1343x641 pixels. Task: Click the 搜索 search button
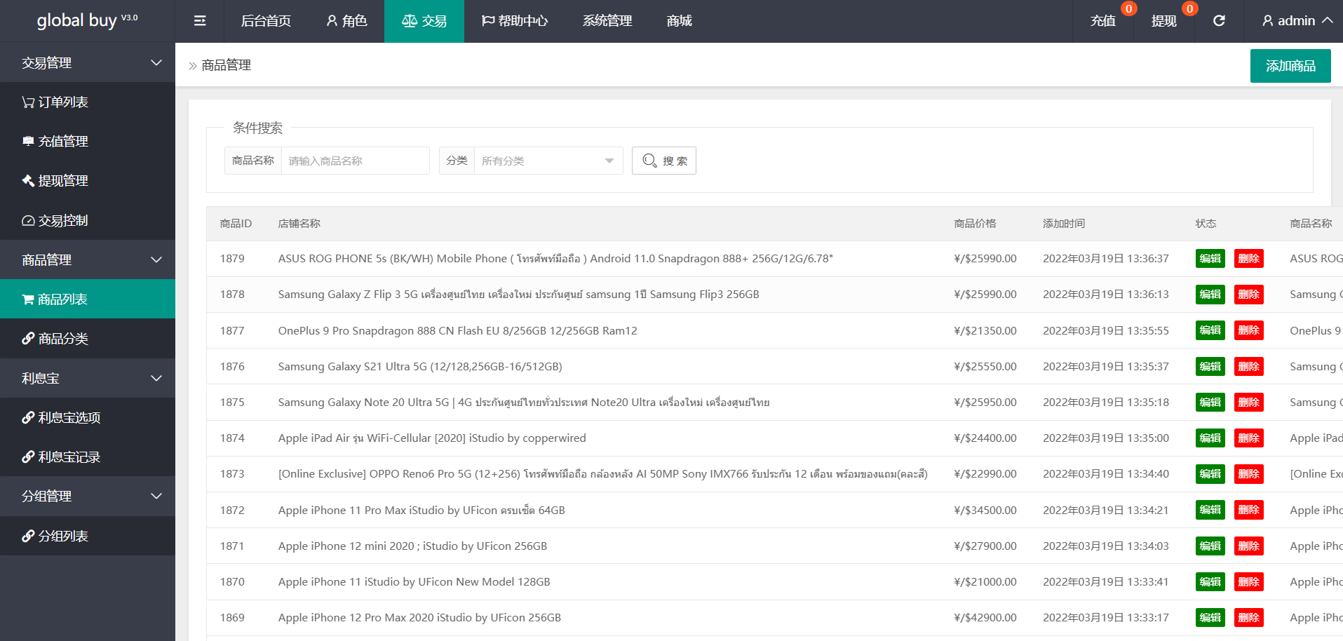click(x=663, y=161)
